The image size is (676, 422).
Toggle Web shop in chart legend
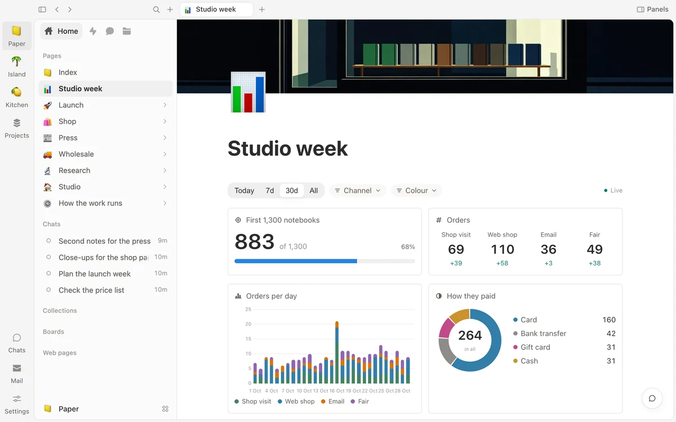(296, 402)
